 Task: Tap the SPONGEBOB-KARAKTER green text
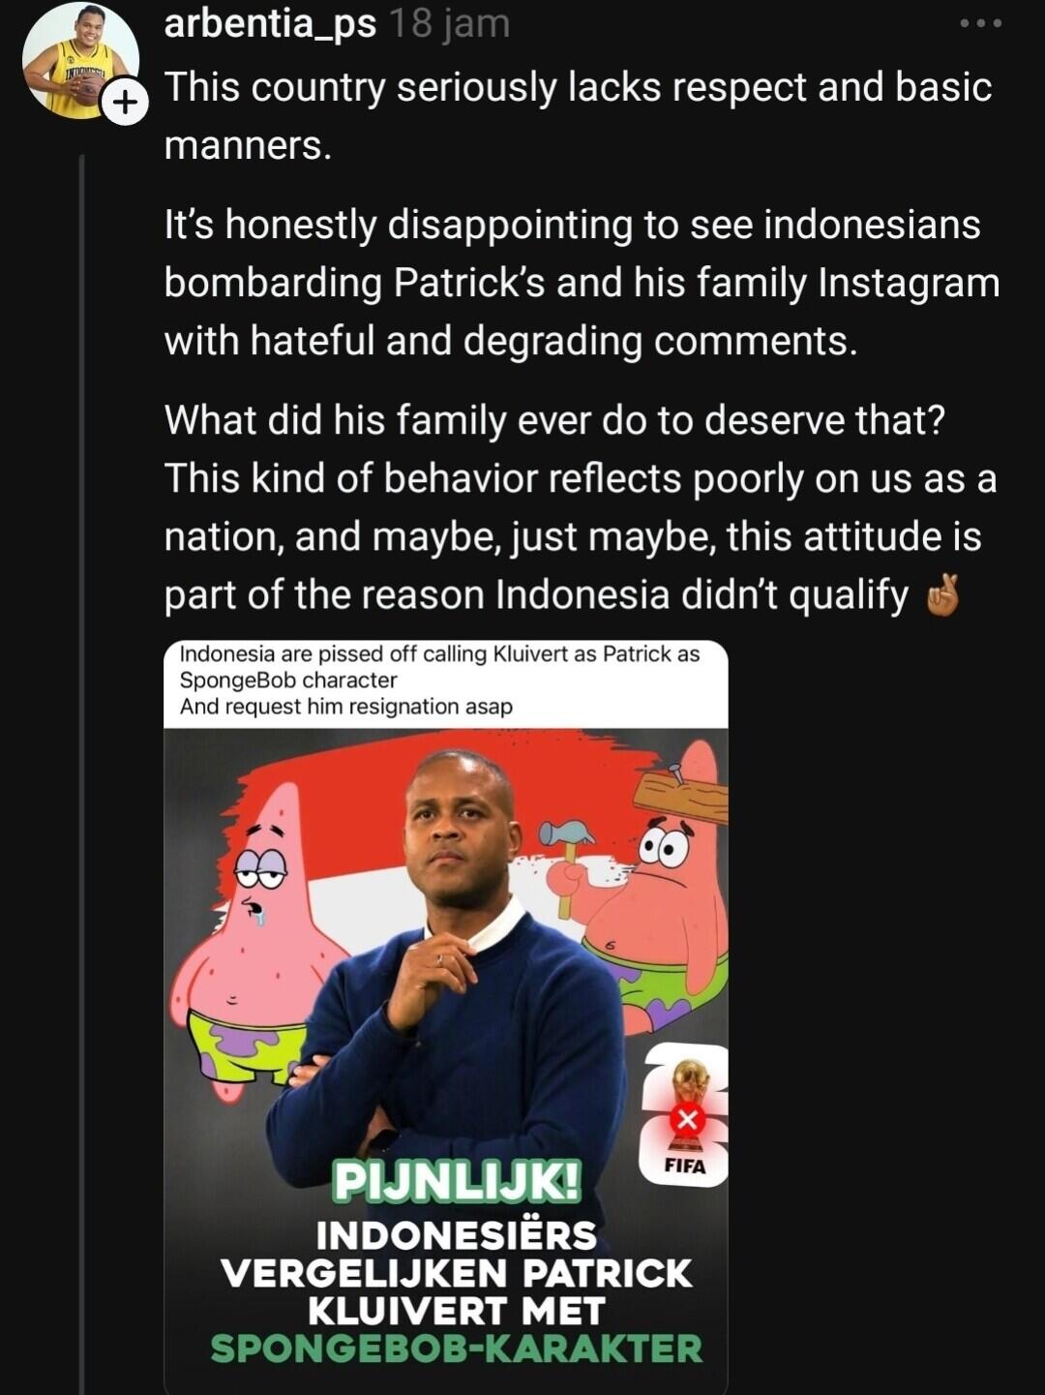(457, 1349)
